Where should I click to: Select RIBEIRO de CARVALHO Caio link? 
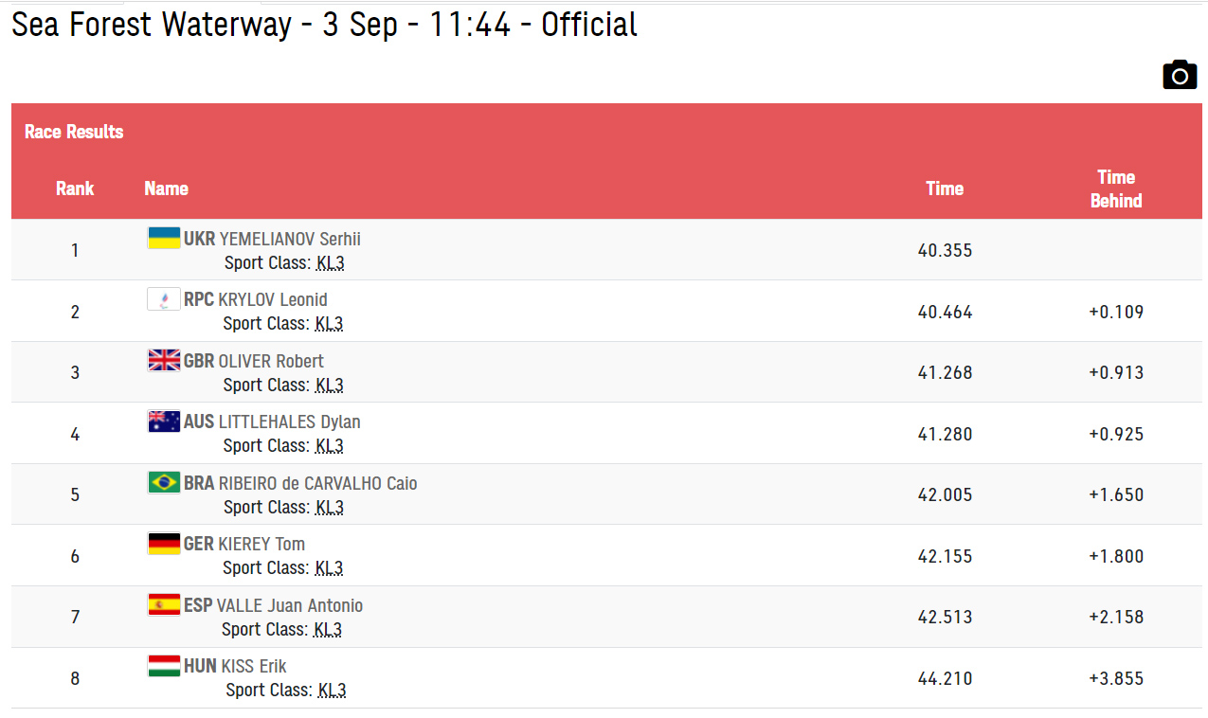318,483
